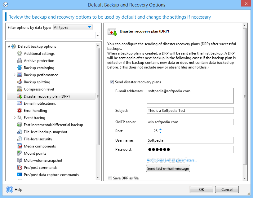Click the Pre/post commands clock icon
Viewport: 253px width, 198px height.
point(20,167)
